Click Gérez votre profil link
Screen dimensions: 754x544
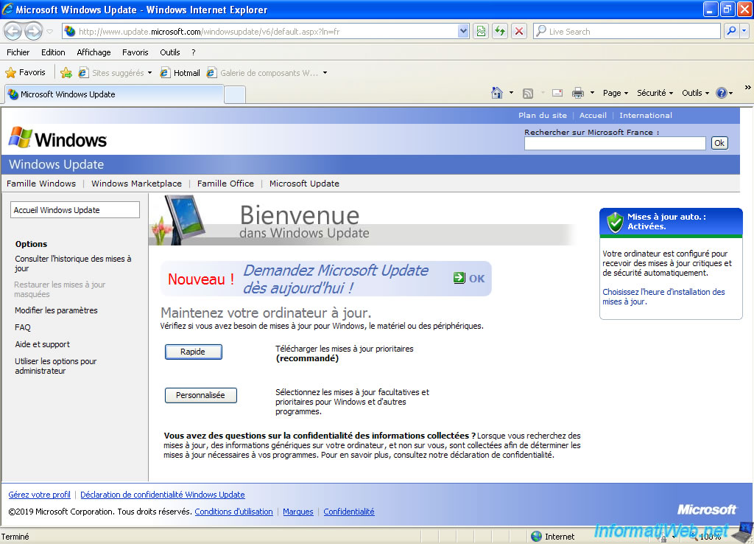[40, 495]
